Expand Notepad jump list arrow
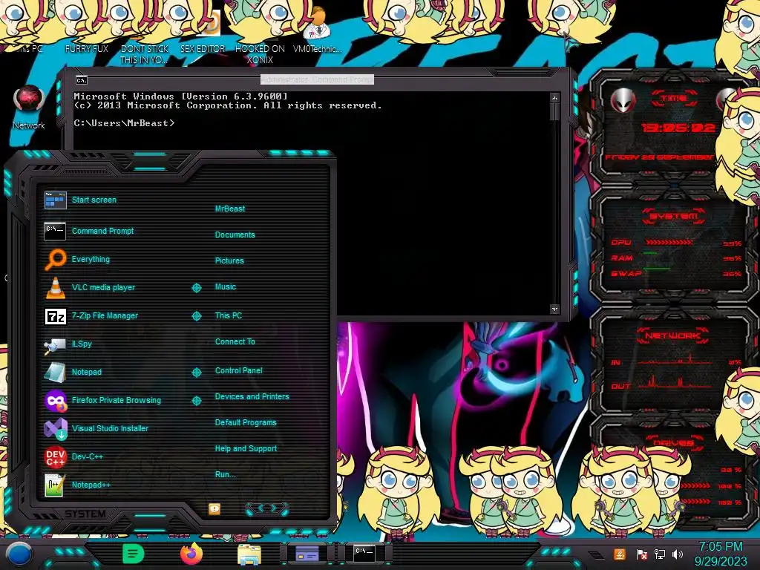The image size is (760, 570). [196, 373]
